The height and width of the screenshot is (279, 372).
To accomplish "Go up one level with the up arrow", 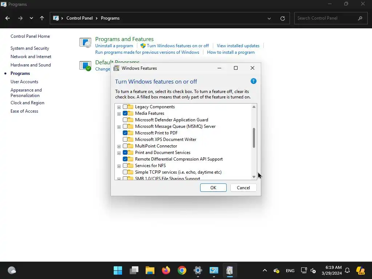I will click(x=42, y=18).
